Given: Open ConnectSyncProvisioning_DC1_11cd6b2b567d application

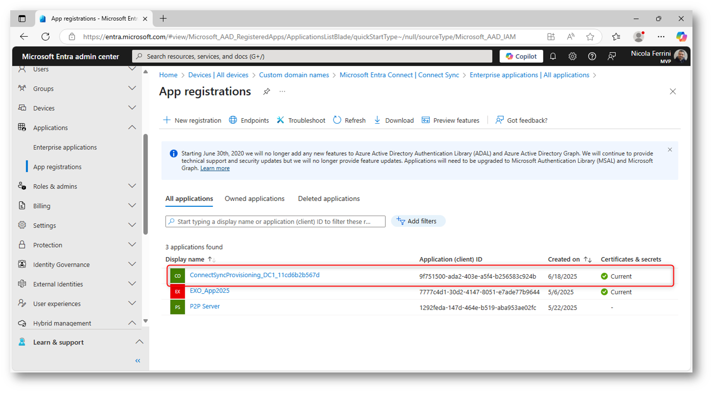Looking at the screenshot, I should tap(254, 275).
